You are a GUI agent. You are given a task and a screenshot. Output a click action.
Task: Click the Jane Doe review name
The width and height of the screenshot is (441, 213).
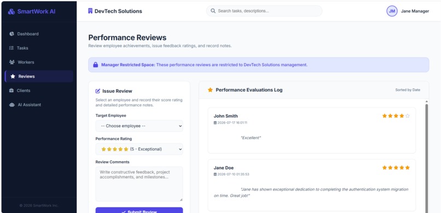[x=224, y=168]
